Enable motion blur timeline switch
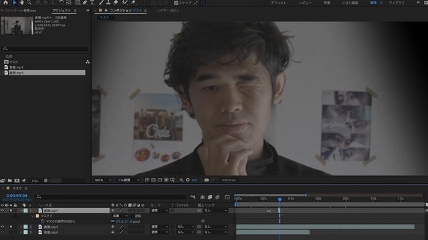428x240 pixels. click(x=217, y=197)
